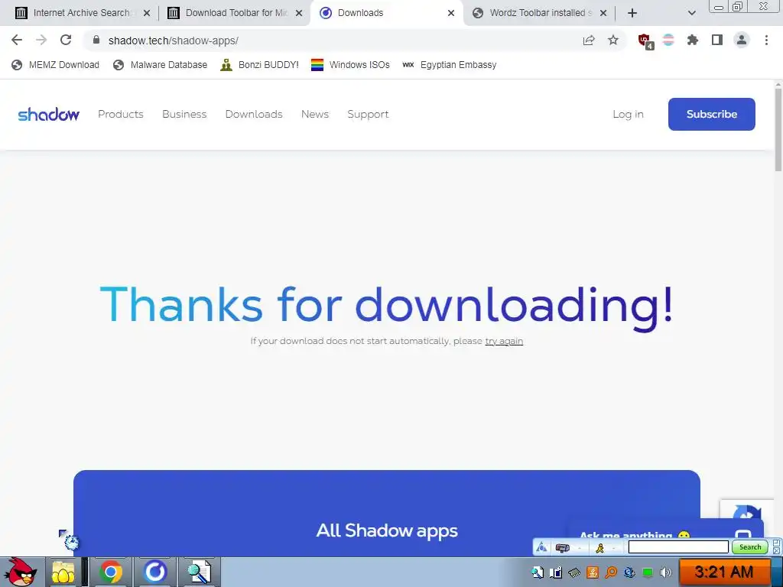Open the Egyptian Embassy bookmark
783x587 pixels.
(450, 65)
